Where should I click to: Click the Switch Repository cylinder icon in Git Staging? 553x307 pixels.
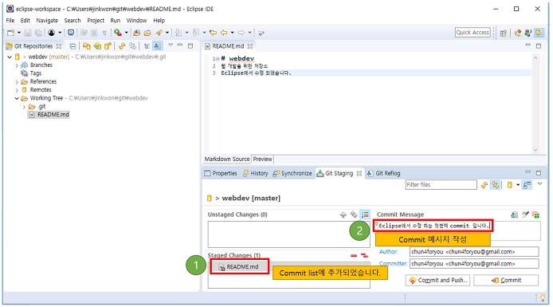point(510,185)
